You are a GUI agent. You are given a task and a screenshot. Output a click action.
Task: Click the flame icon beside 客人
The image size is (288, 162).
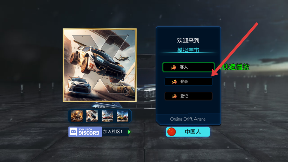pyautogui.click(x=173, y=67)
